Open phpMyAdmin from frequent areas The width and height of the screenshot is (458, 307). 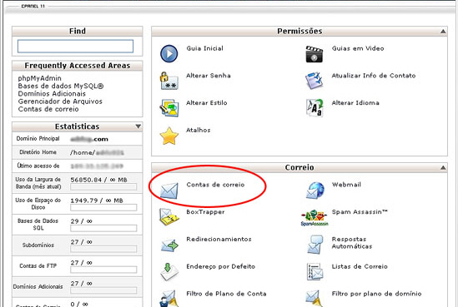point(40,78)
